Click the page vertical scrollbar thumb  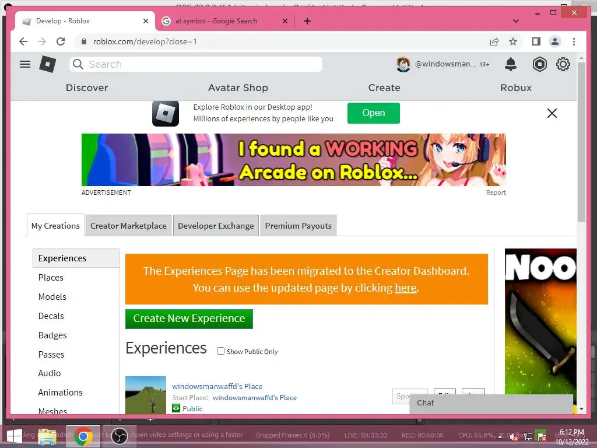point(581,142)
